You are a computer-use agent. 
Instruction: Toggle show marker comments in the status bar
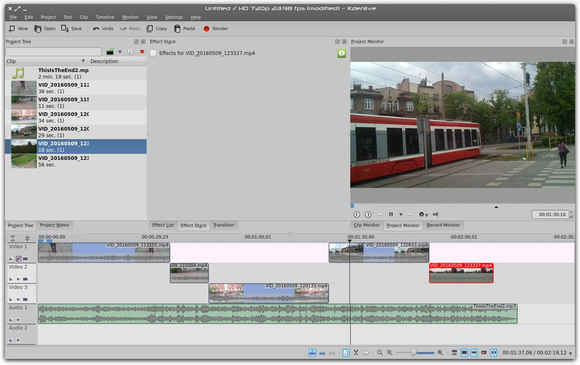484,353
